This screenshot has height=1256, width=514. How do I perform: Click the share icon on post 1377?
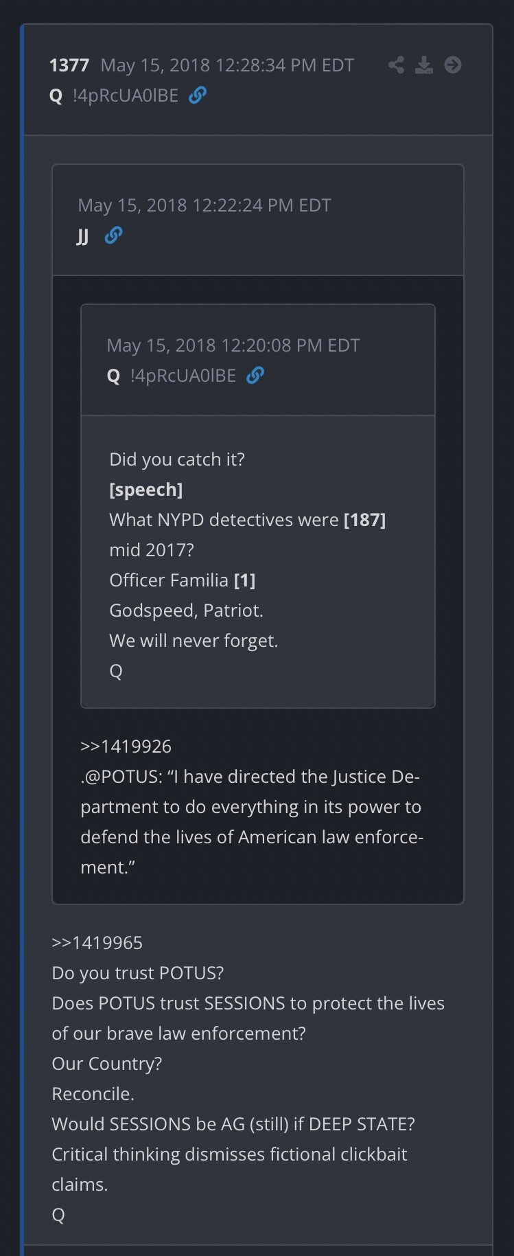(396, 65)
